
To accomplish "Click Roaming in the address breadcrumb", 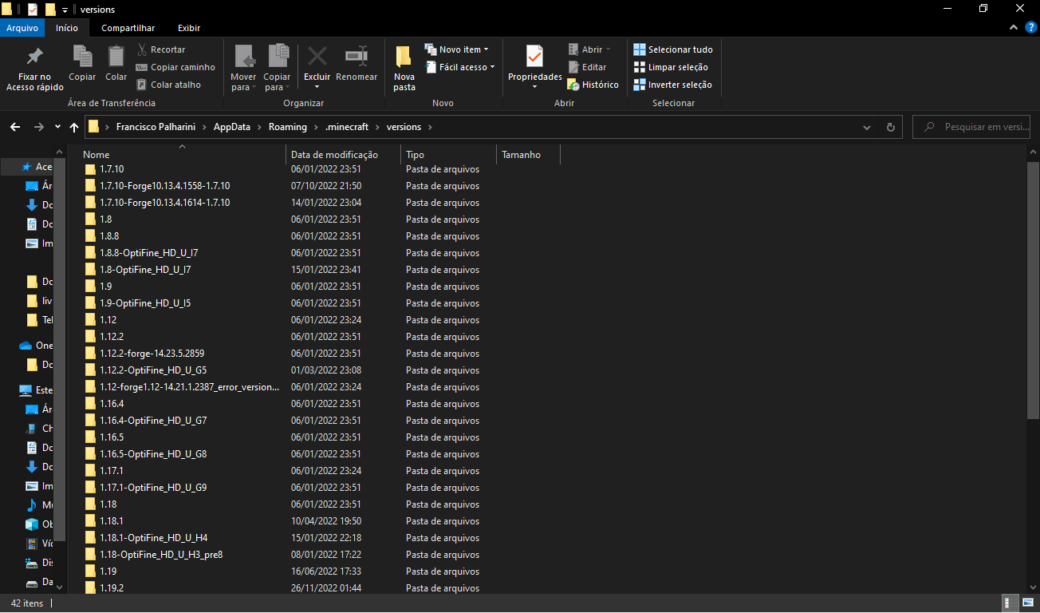I will coord(287,127).
